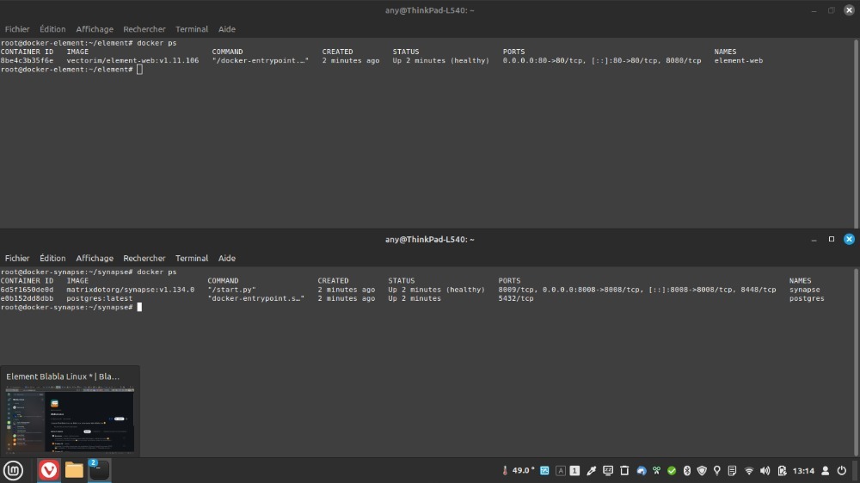Open the trash tray icon
The width and height of the screenshot is (860, 483).
point(624,471)
